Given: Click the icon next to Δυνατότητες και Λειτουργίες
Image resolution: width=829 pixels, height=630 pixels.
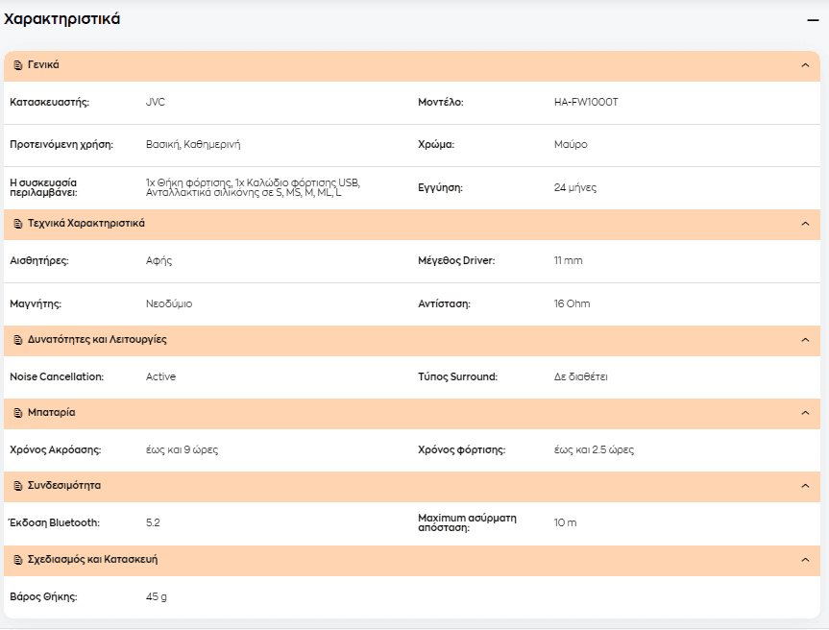Looking at the screenshot, I should coord(18,340).
